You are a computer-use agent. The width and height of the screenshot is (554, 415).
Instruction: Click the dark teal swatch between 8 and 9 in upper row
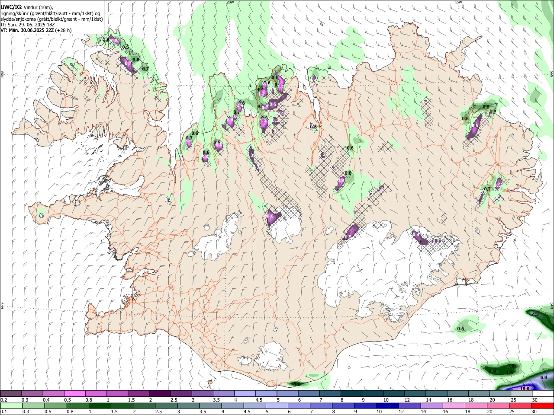tap(351, 394)
